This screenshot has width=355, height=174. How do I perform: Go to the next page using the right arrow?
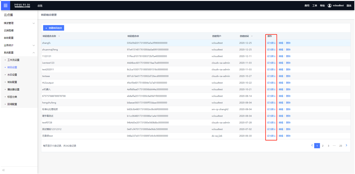(346, 146)
